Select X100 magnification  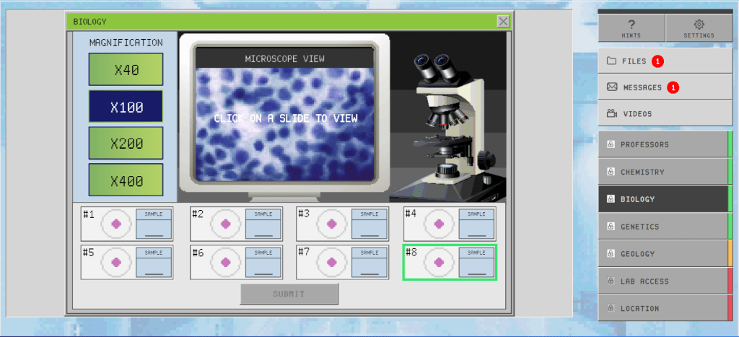click(x=126, y=106)
